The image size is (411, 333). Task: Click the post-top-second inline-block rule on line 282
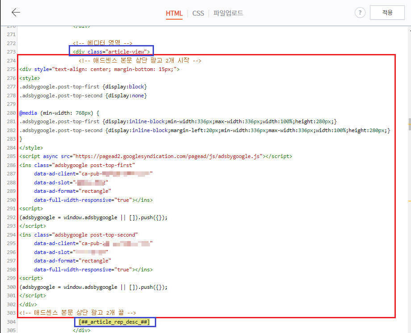(x=205, y=130)
